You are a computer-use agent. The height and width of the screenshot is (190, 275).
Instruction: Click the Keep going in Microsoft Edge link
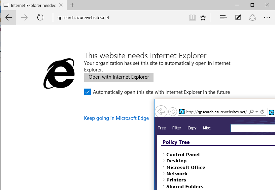117,118
